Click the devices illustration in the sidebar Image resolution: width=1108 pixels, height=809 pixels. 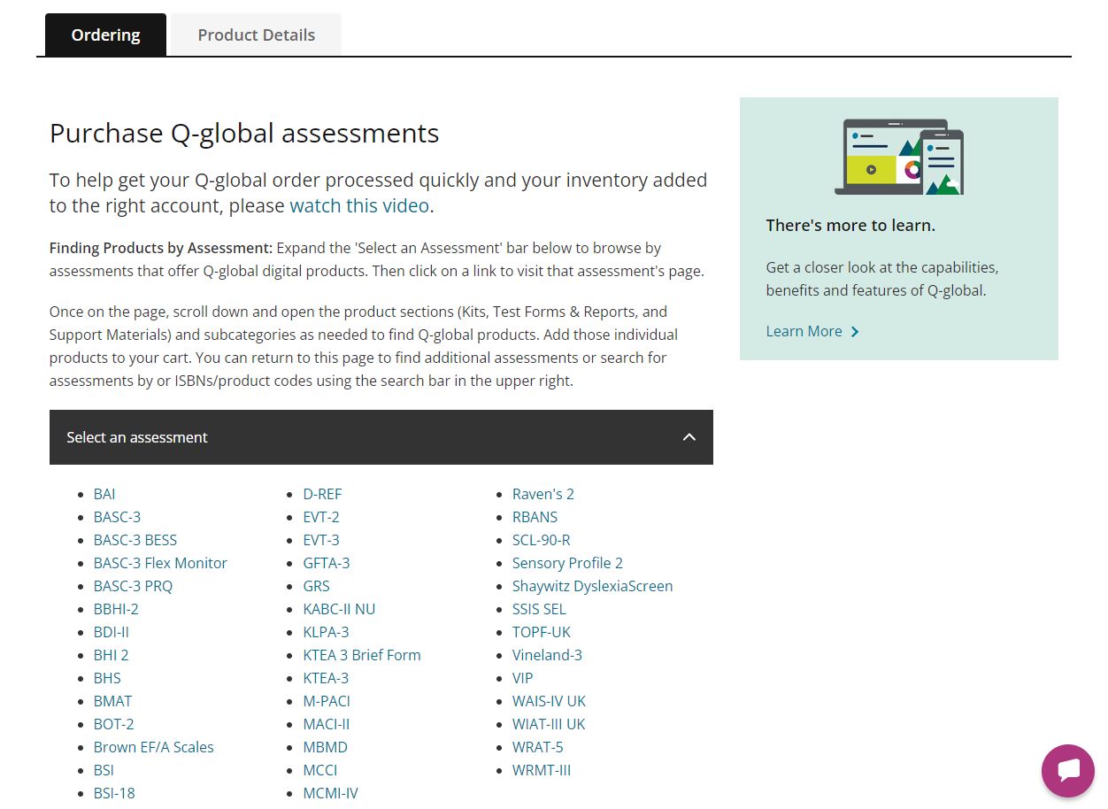coord(898,158)
